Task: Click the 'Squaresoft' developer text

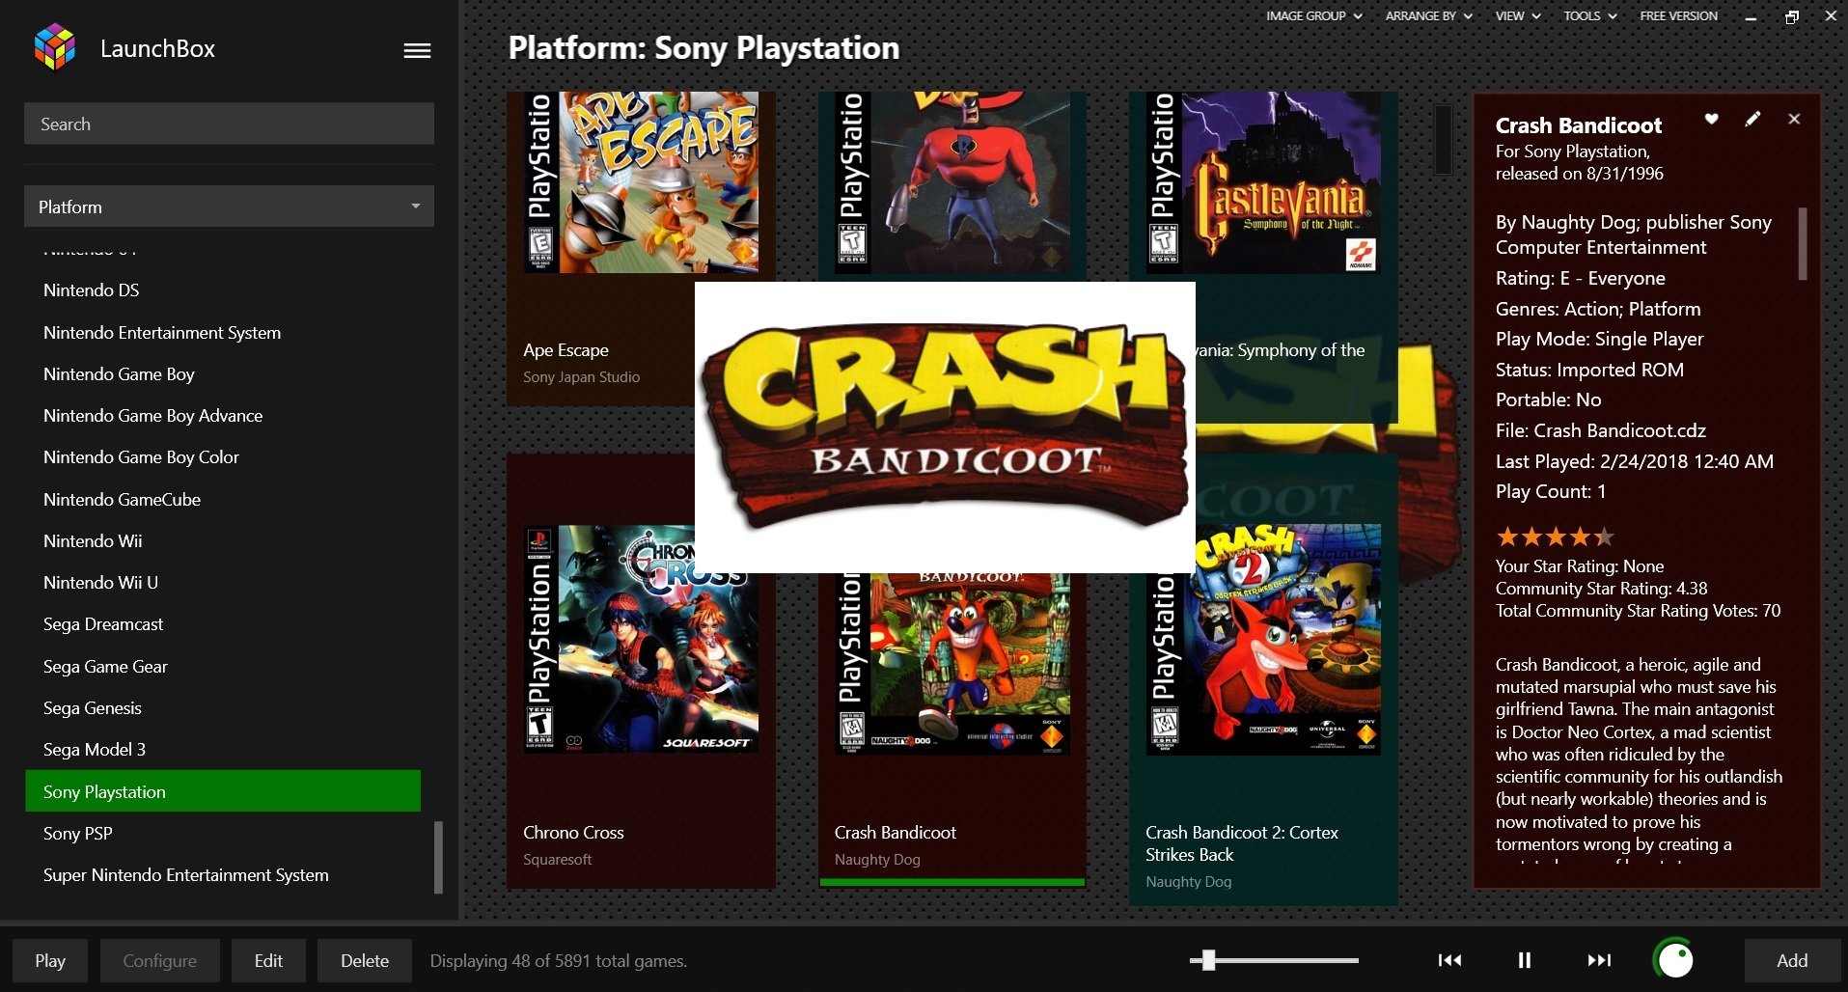Action: pos(558,860)
